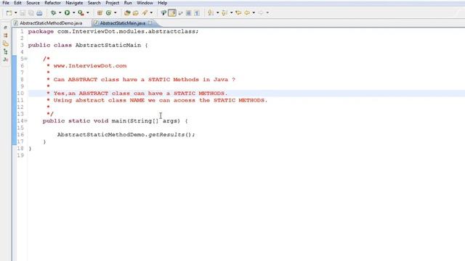Click the Run External Tools icon
Screen dimensions: 465x261
point(81,13)
